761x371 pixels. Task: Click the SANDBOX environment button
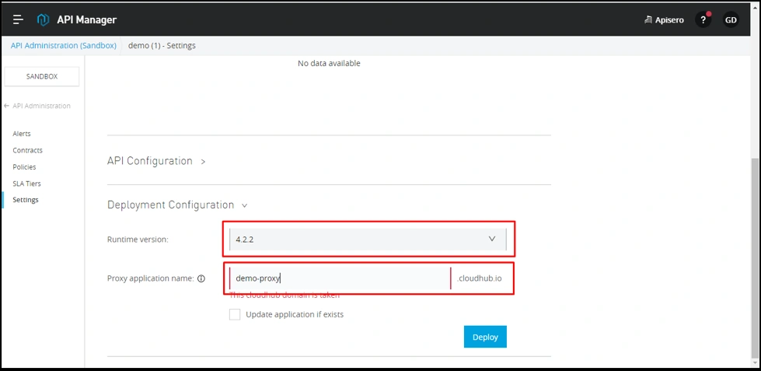click(x=42, y=76)
